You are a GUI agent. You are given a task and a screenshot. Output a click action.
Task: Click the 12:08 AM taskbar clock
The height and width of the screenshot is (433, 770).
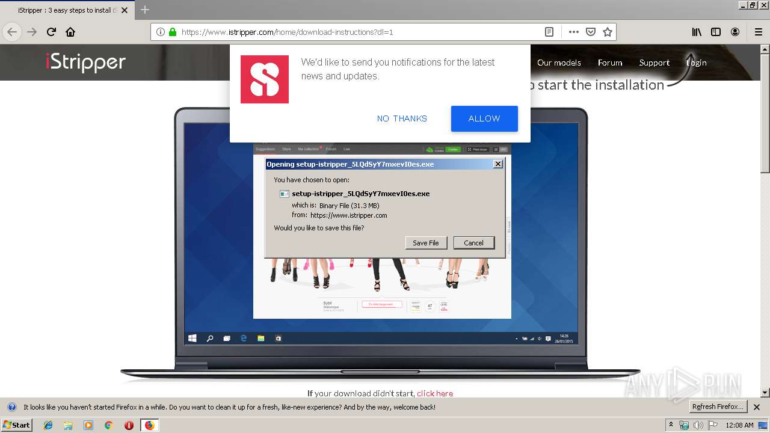(739, 425)
